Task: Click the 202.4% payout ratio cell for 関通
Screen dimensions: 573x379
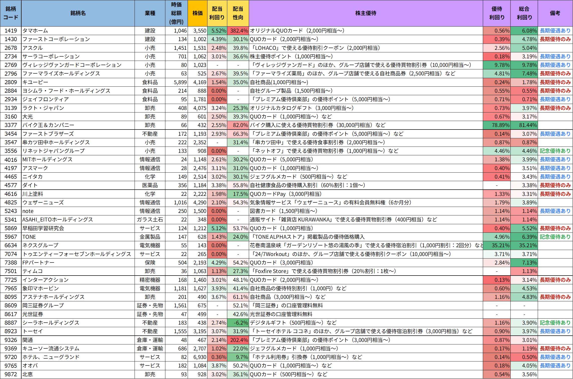Action: click(238, 340)
